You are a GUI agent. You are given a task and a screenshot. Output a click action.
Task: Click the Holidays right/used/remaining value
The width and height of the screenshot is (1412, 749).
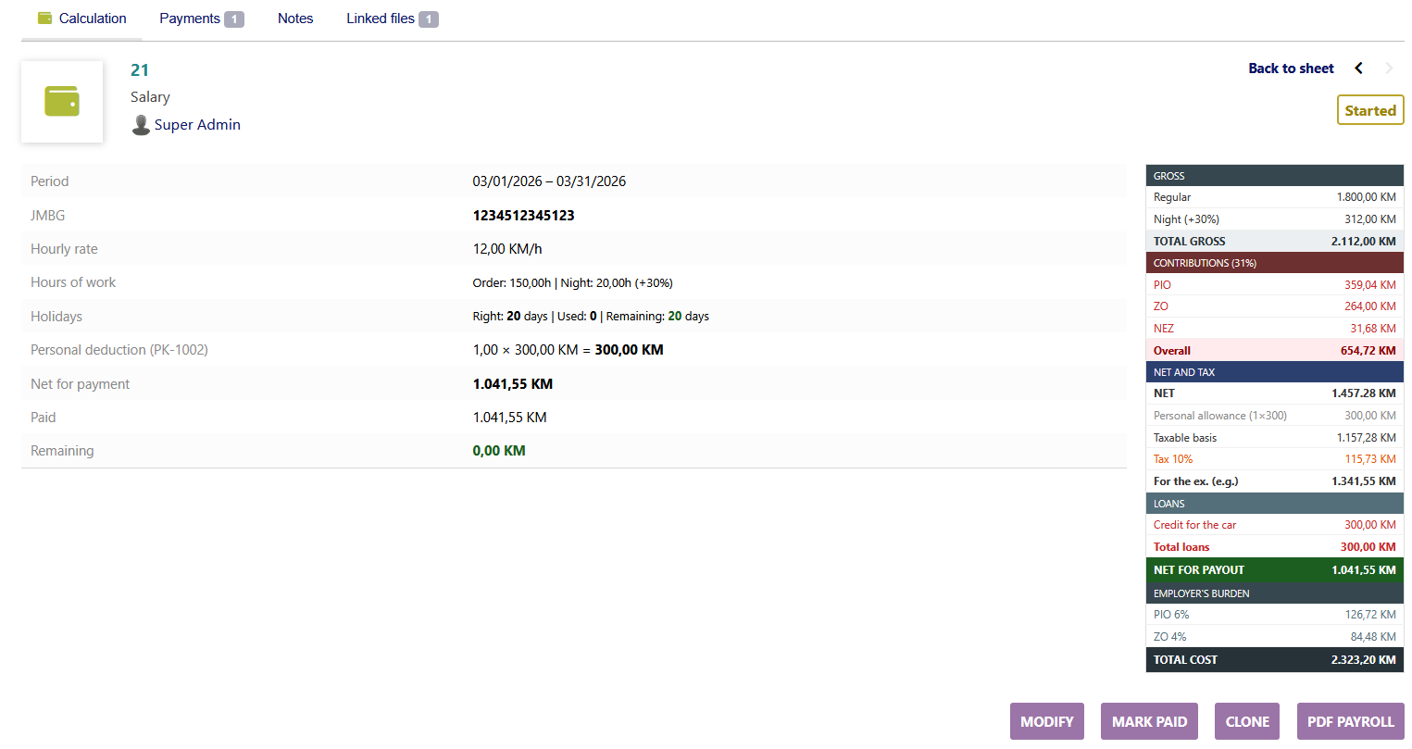591,317
